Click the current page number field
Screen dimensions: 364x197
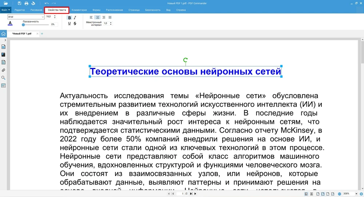182,194
